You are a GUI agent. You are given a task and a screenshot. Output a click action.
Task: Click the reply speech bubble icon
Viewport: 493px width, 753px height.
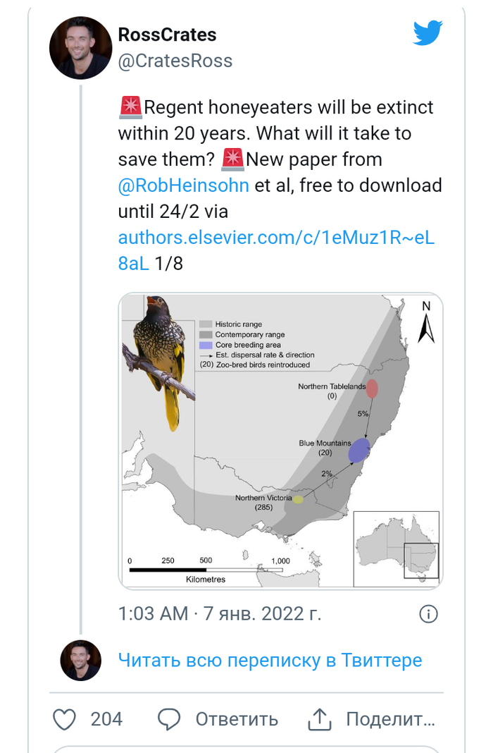coord(169,719)
